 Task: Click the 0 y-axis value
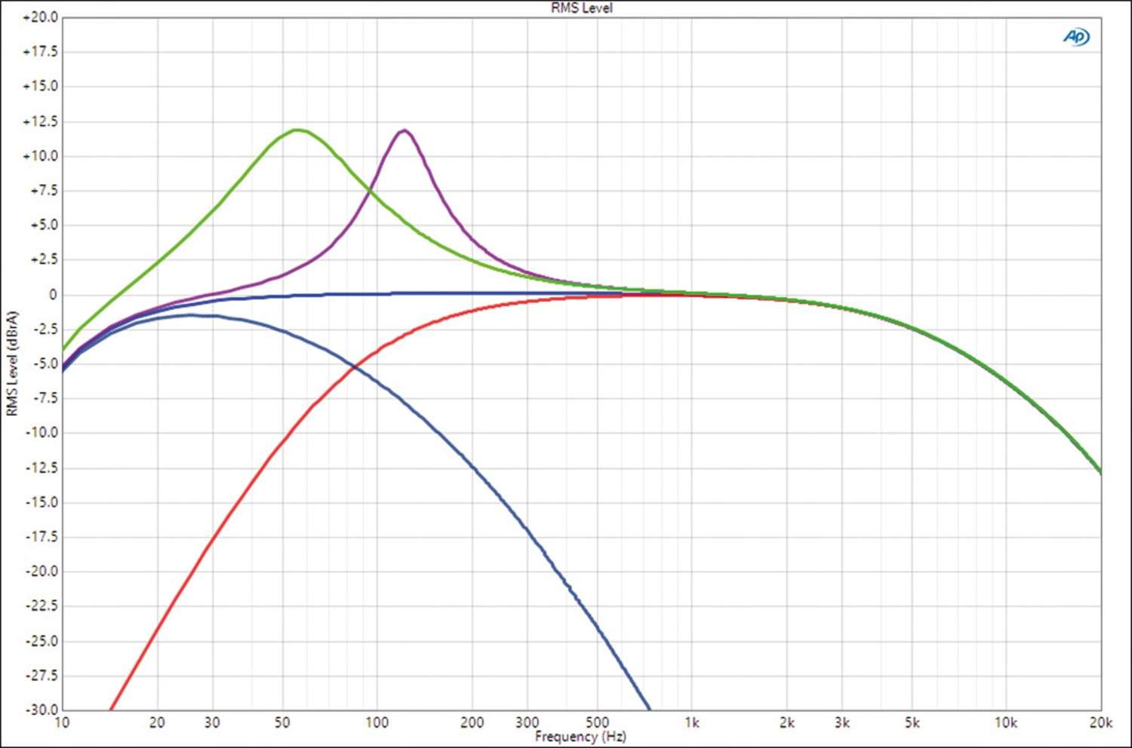53,295
